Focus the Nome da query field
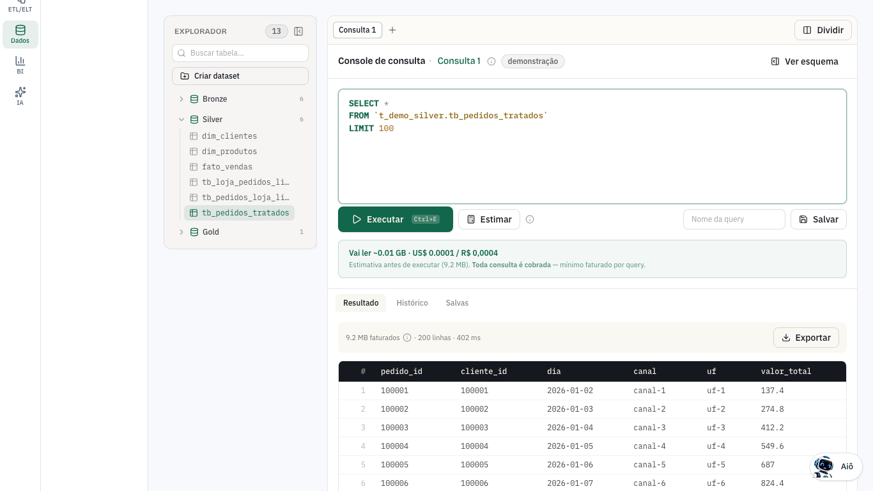This screenshot has width=873, height=491. pos(734,219)
